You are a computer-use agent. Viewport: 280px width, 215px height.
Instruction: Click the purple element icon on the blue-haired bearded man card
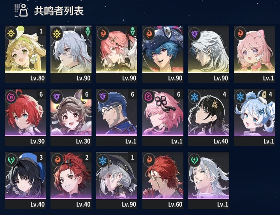tap(103, 97)
